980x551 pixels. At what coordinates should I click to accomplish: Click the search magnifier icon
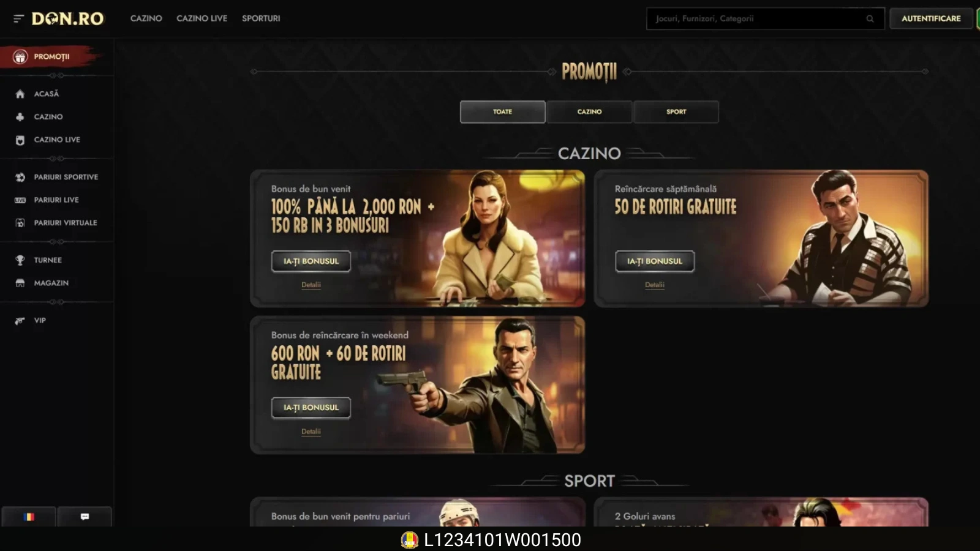870,19
